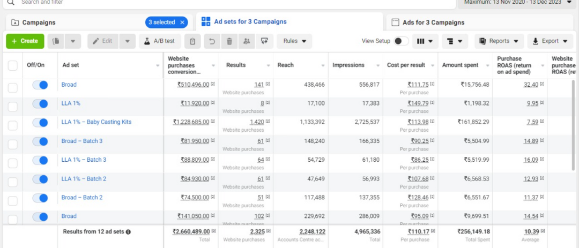Turn off the LLA 1% ad set
The height and width of the screenshot is (248, 579).
40,104
